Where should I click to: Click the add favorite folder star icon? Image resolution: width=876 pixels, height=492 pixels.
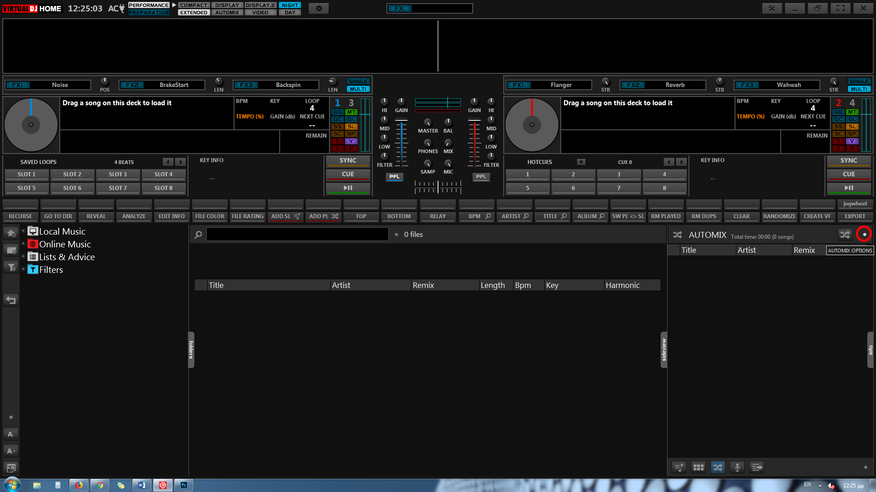(x=11, y=233)
